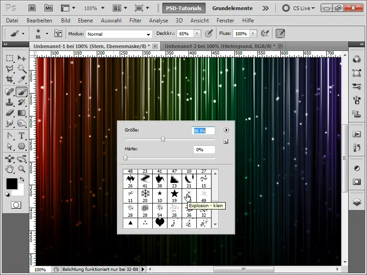The image size is (367, 275).
Task: Click the Größe size slider handle
Action: point(163,139)
